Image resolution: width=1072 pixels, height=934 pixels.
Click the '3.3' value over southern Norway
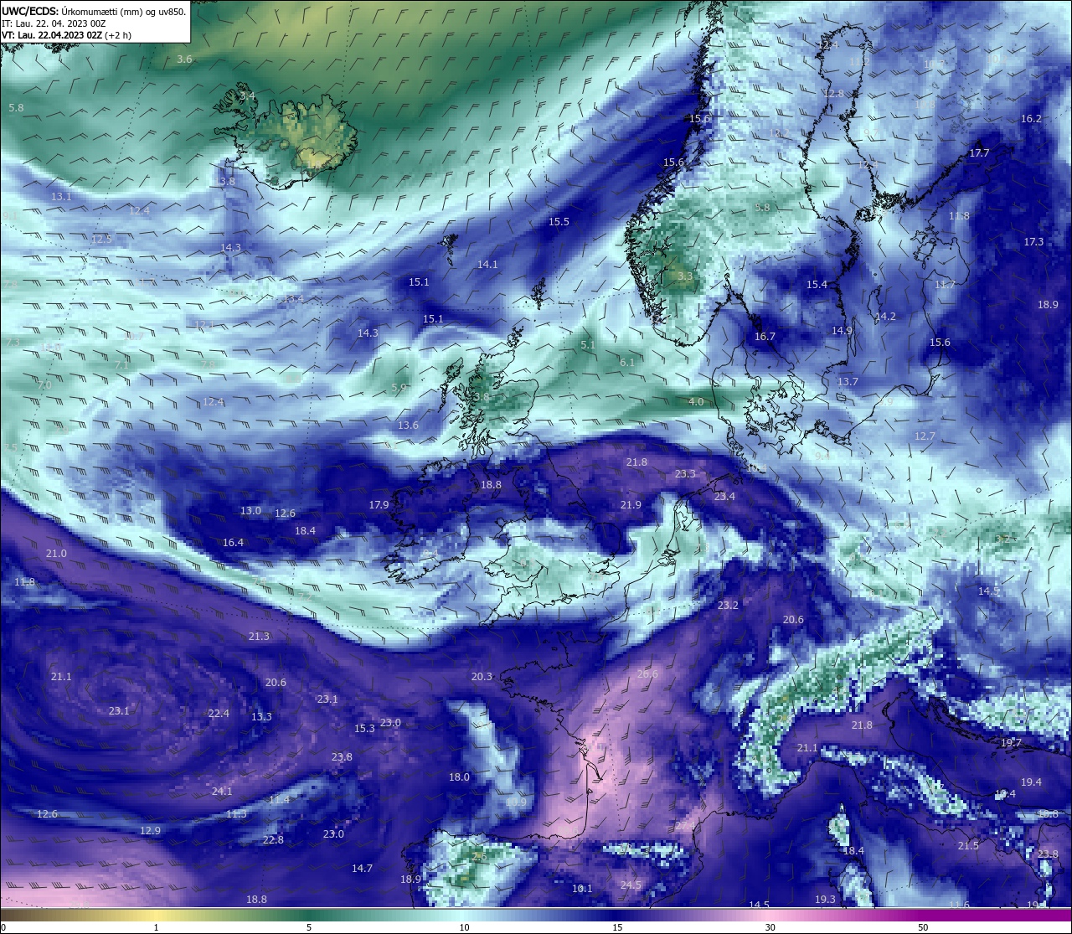685,276
